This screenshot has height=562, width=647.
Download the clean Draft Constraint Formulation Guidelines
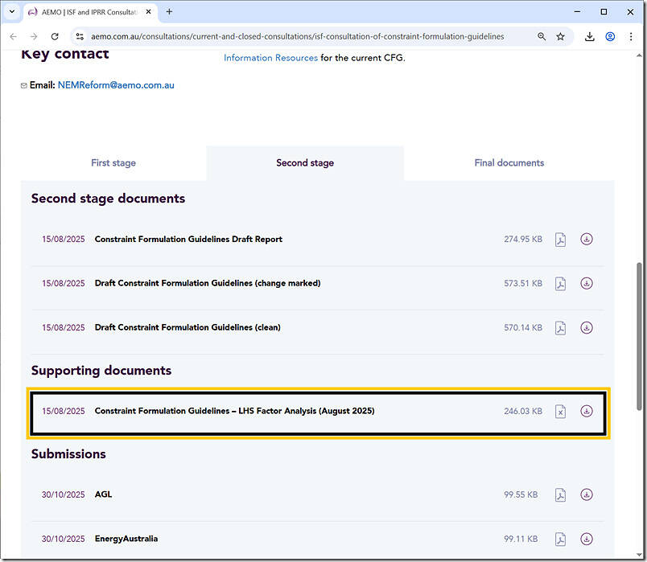pos(587,327)
